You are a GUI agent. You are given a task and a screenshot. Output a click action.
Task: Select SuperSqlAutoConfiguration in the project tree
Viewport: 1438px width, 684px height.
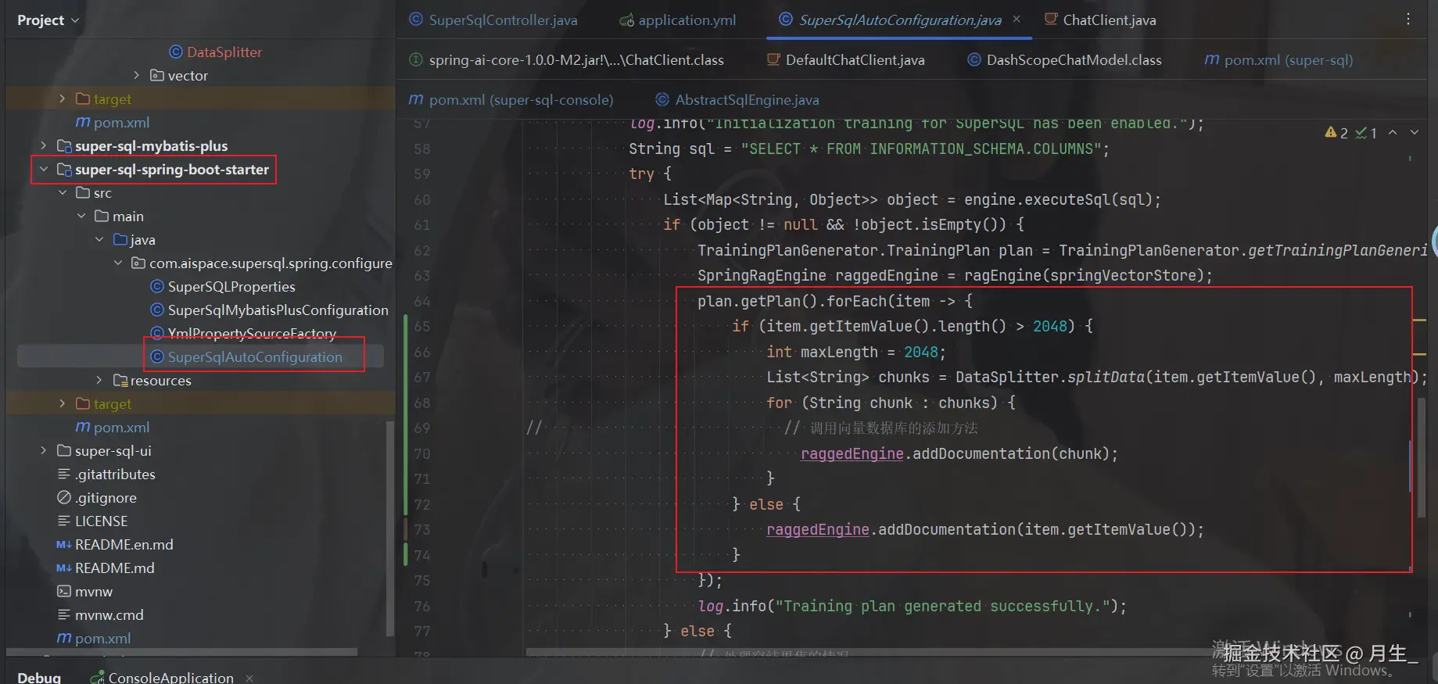point(255,357)
